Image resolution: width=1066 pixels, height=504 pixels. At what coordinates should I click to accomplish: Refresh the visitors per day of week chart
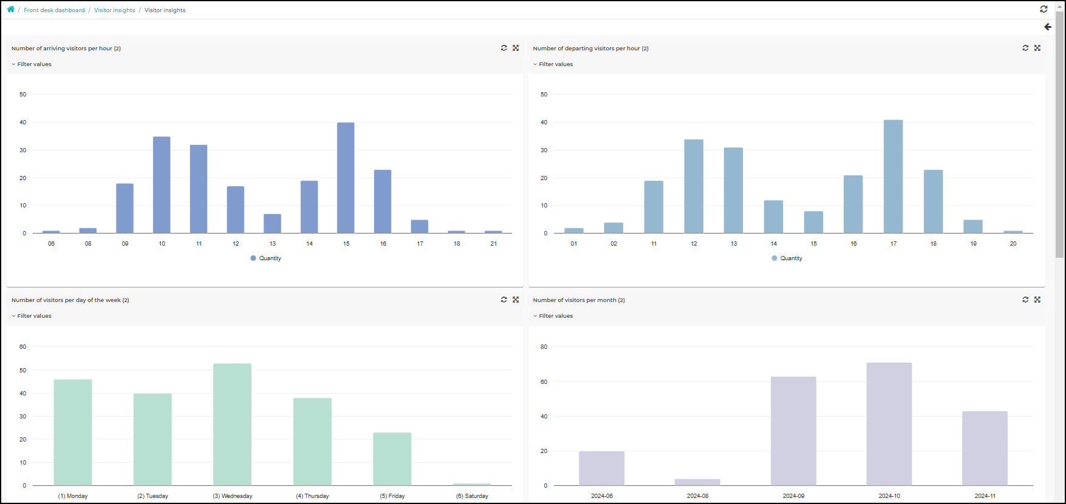coord(504,300)
